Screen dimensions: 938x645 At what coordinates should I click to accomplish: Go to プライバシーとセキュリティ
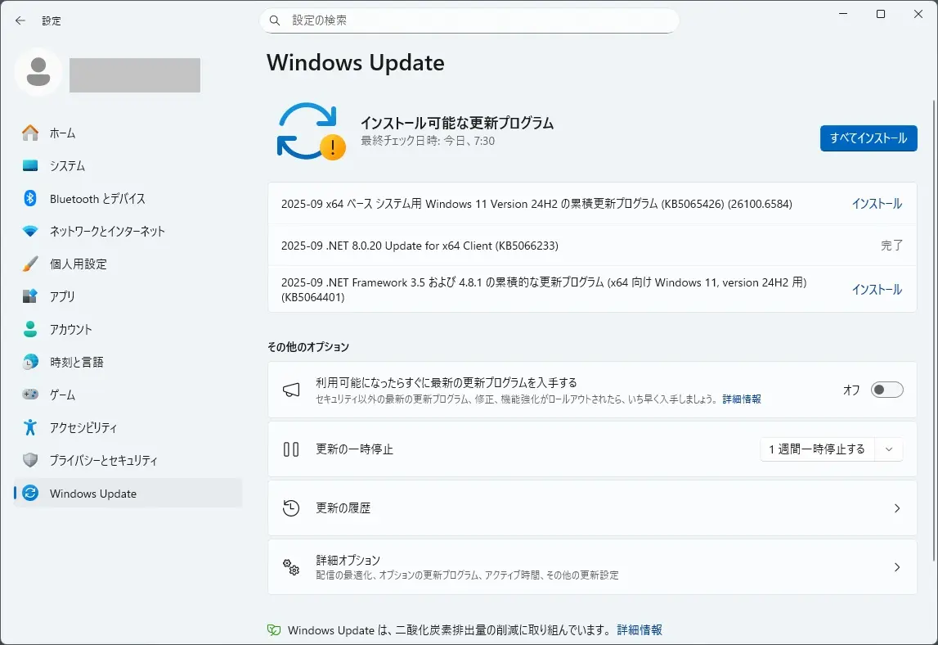(x=128, y=460)
